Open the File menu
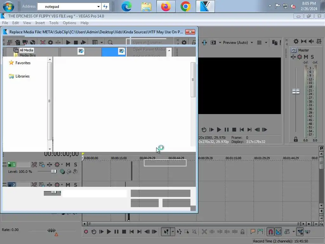The image size is (325, 244). pyautogui.click(x=5, y=23)
